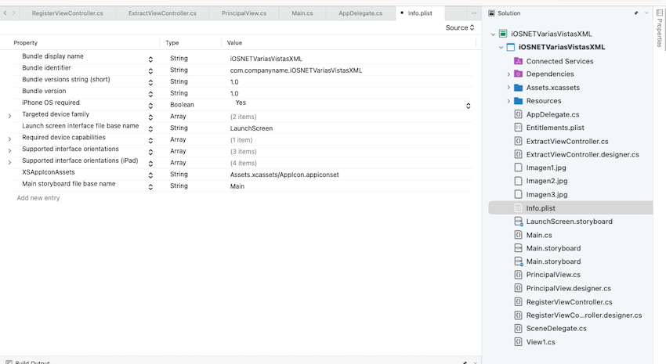This screenshot has width=666, height=364.
Task: Click the AppDelegate.cs file icon in Solution
Action: pyautogui.click(x=518, y=114)
